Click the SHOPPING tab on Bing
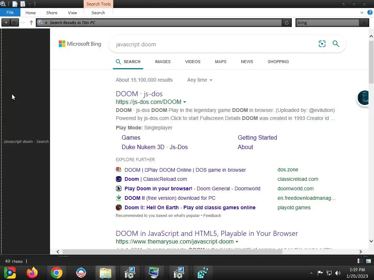The image size is (374, 280). coord(278,62)
